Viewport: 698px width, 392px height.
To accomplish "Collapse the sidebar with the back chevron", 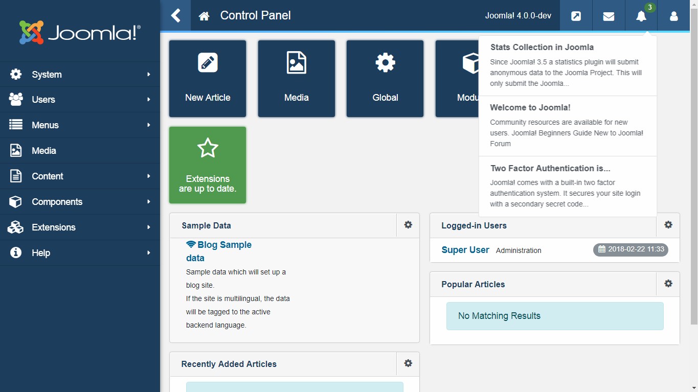I will coord(176,15).
